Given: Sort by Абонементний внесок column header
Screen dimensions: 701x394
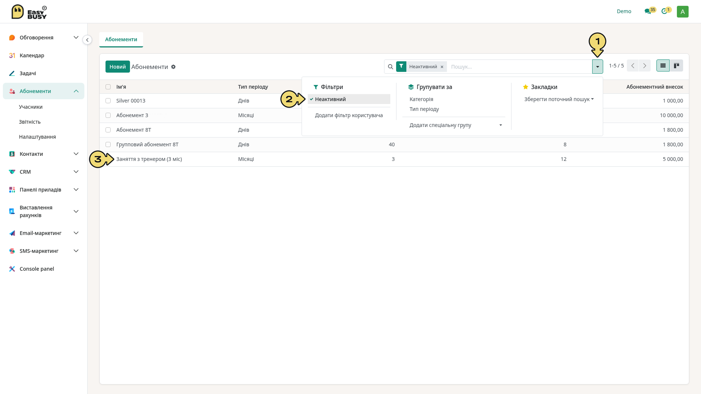Looking at the screenshot, I should pos(655,87).
